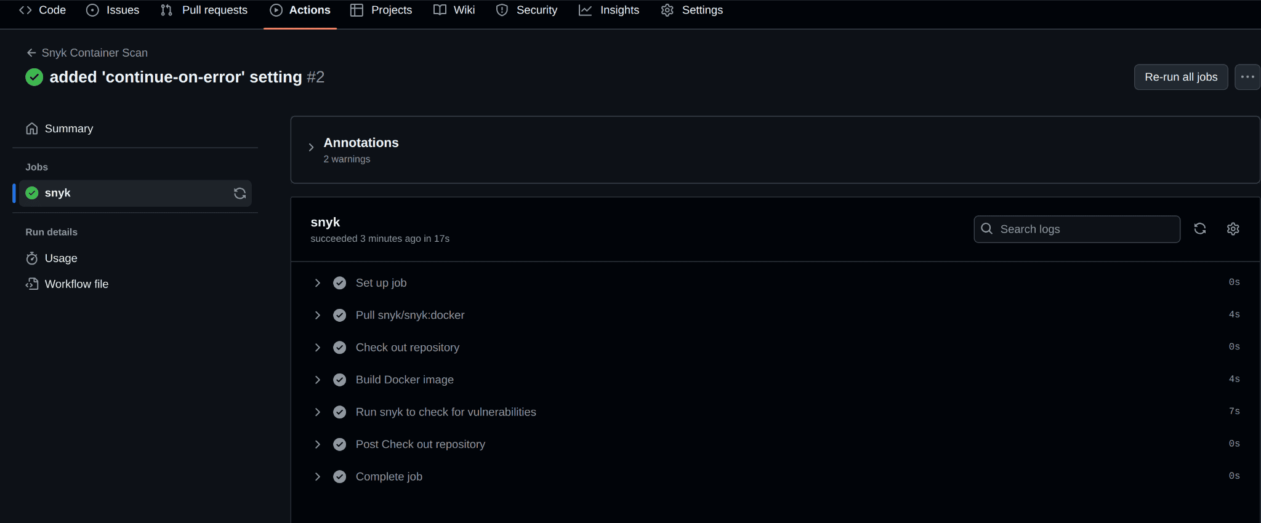Click the Build Docker image status checkmark
1261x523 pixels.
coord(340,380)
